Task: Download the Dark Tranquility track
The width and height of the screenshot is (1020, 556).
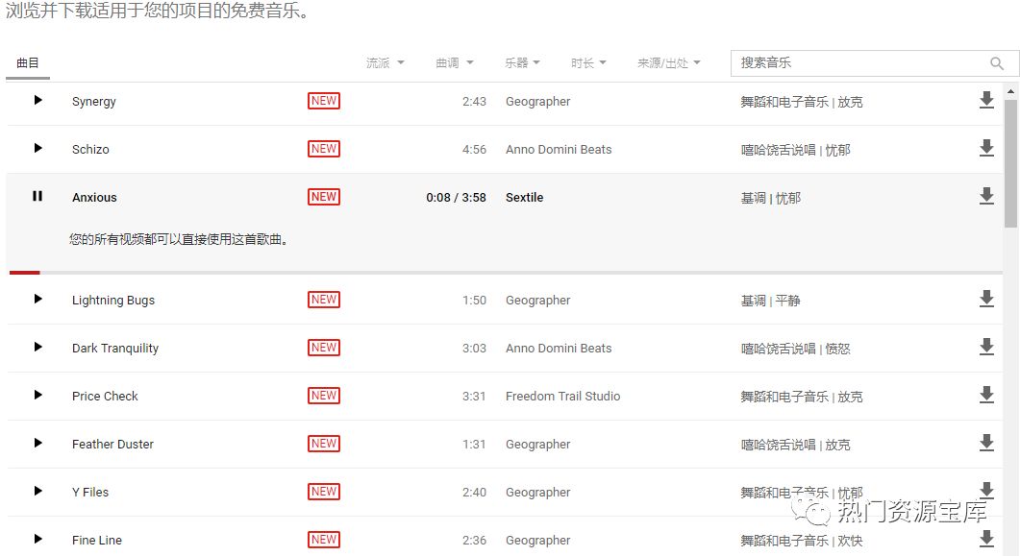Action: coord(986,347)
